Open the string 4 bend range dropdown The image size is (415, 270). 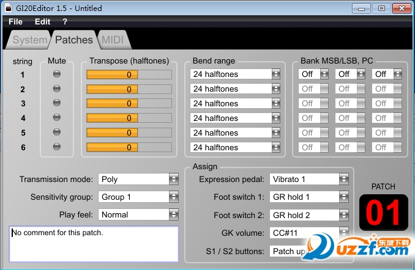pos(235,118)
